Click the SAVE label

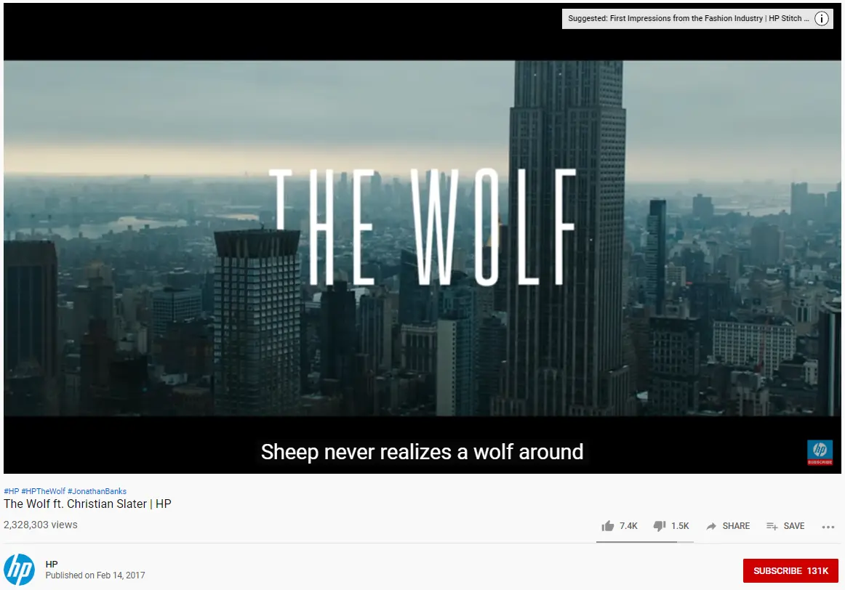tap(794, 526)
